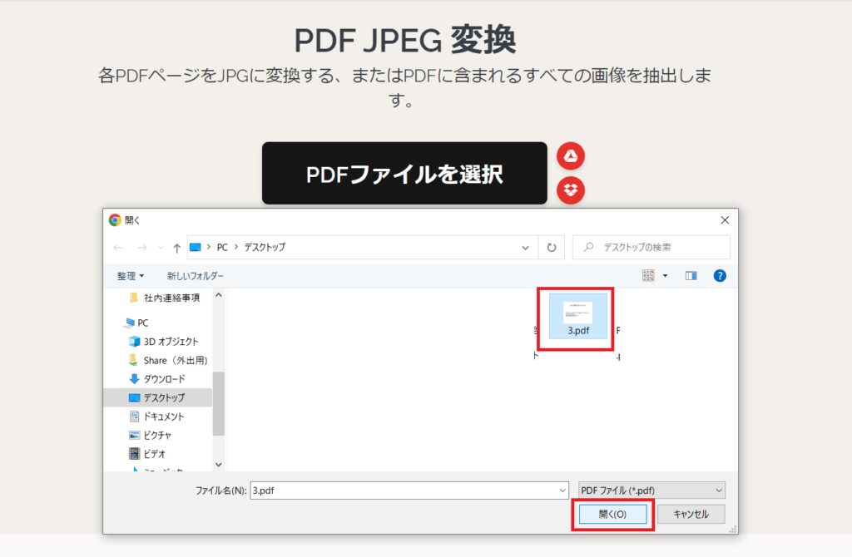The width and height of the screenshot is (852, 557).
Task: Click the 開く(O) button
Action: click(612, 514)
